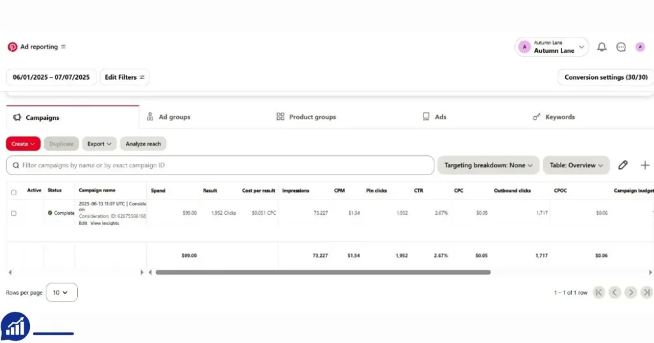Image resolution: width=654 pixels, height=343 pixels.
Task: Go to the first page arrow
Action: pos(598,292)
